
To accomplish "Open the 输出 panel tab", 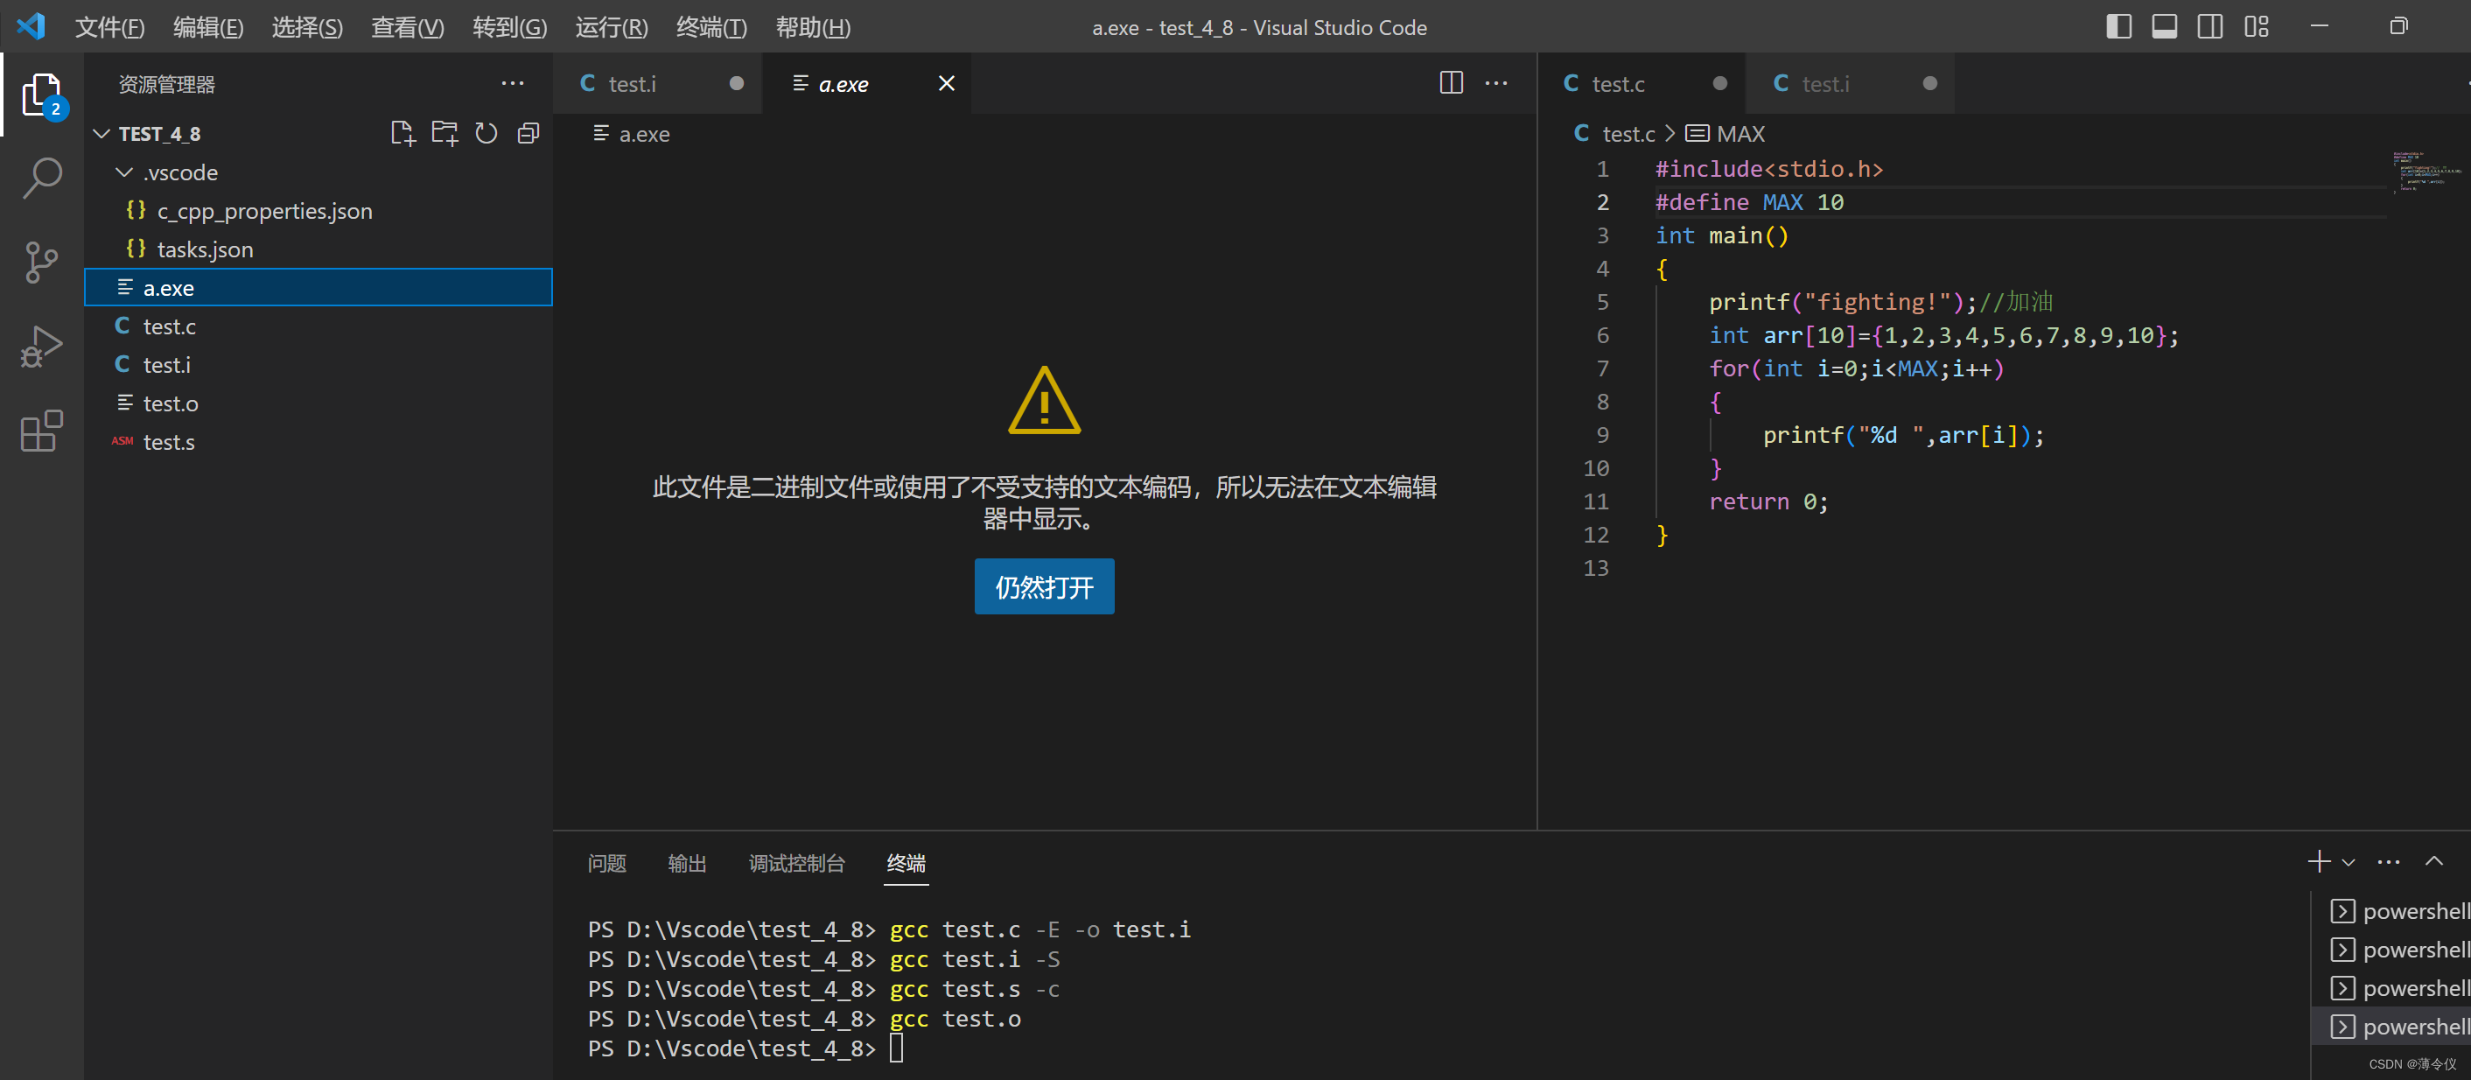I will pos(687,863).
